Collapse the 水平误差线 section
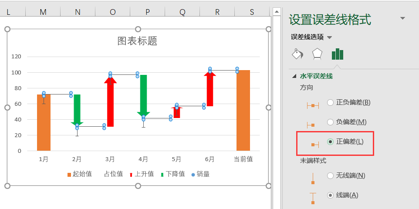Viewport: 419px width, 209px height. coord(294,77)
